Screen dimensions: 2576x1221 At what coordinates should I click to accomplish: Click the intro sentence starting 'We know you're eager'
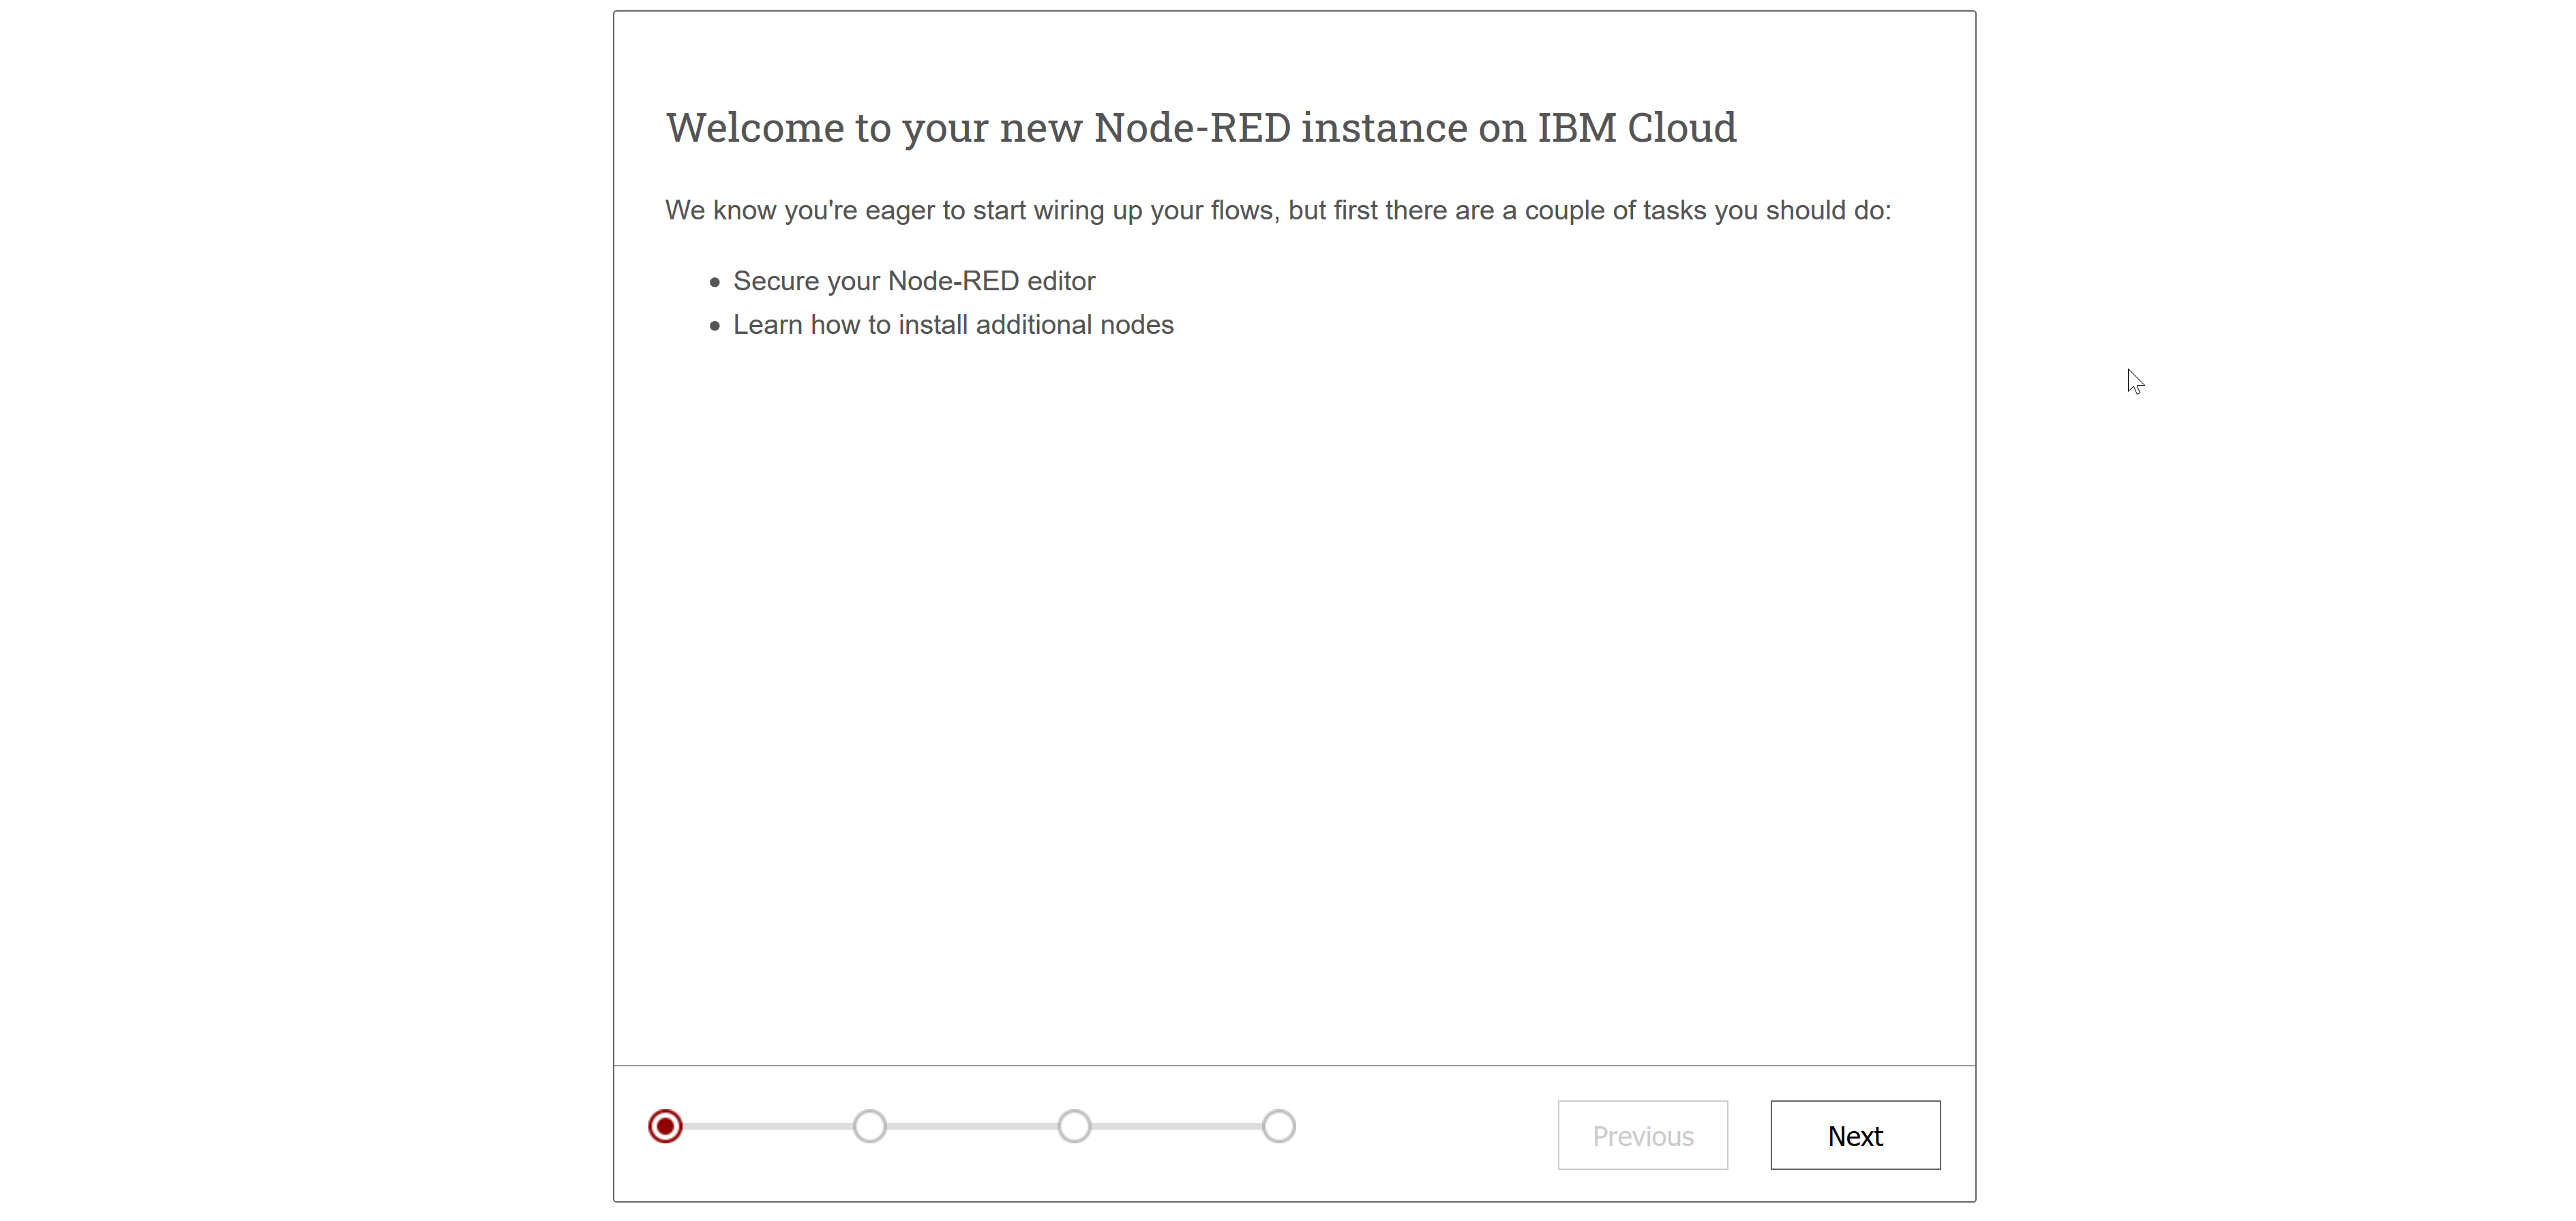[x=1278, y=211]
